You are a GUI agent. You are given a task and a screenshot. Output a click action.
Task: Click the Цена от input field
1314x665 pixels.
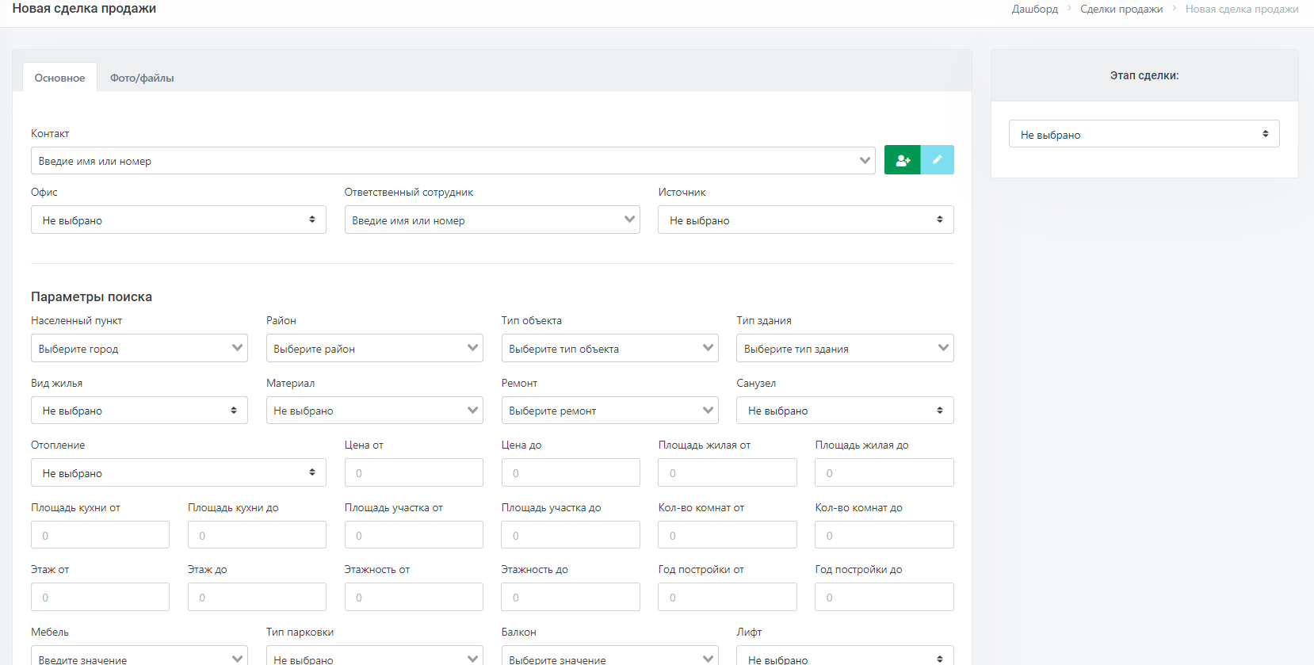(414, 472)
